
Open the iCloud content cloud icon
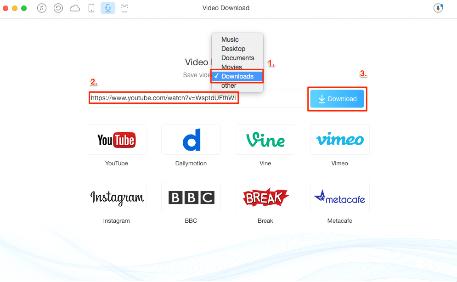75,8
